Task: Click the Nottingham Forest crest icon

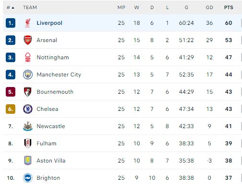Action: tap(28, 57)
